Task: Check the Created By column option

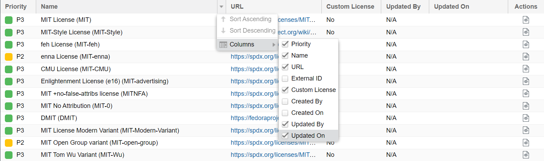Action: coord(285,101)
